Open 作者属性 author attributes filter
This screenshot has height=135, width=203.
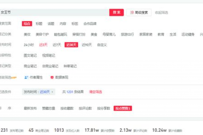pos(36,77)
